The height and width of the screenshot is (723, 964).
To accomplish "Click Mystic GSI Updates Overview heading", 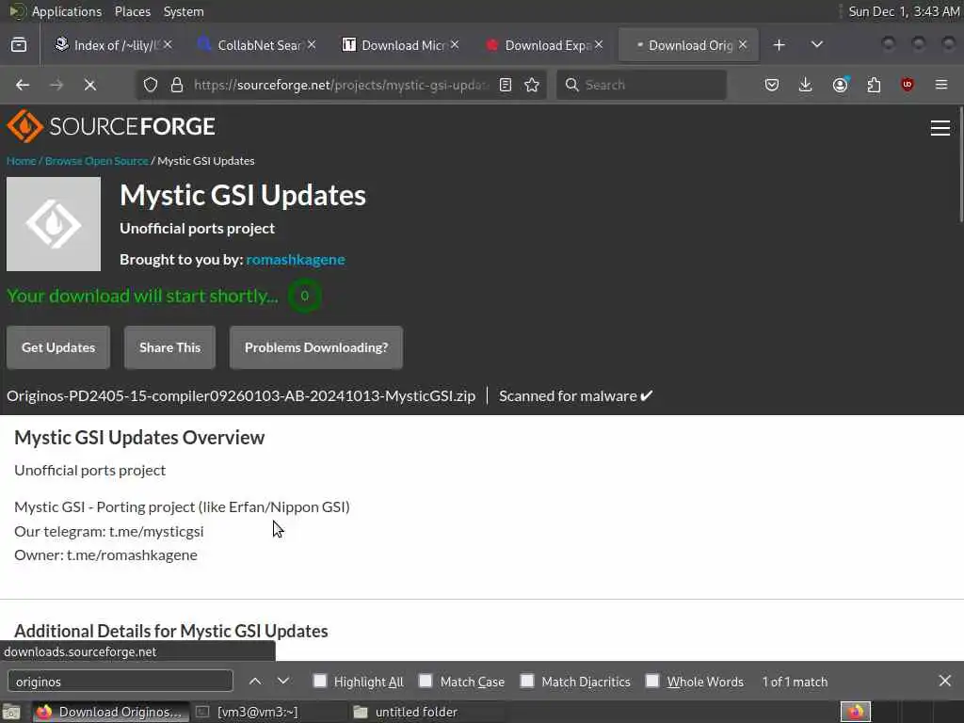I will pos(139,438).
